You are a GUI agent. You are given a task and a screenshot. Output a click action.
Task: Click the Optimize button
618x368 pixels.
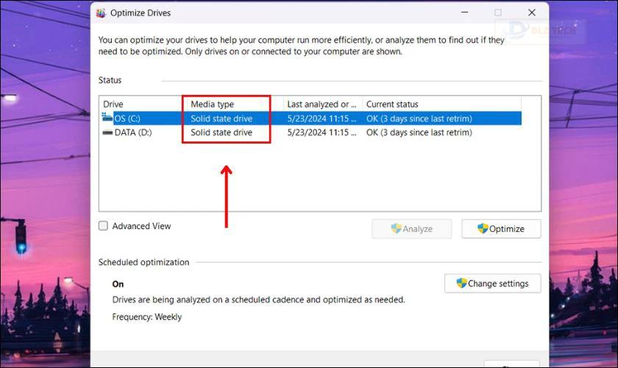point(501,229)
